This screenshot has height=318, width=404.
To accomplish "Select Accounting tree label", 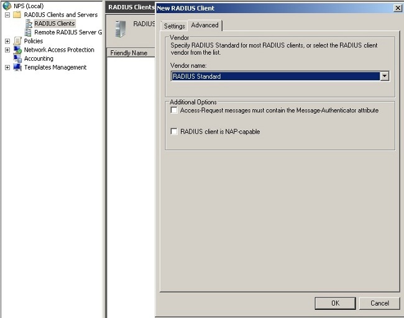I will pos(39,58).
